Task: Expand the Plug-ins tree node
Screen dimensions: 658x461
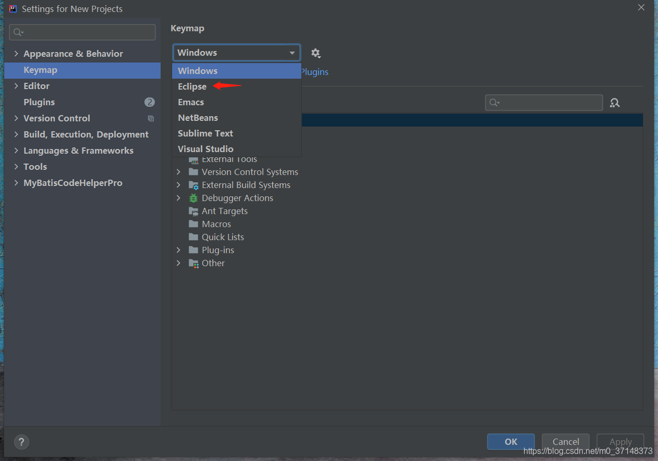Action: [x=178, y=250]
